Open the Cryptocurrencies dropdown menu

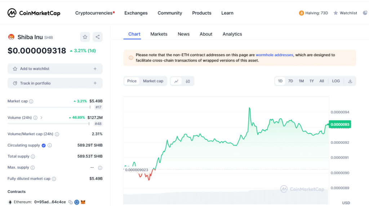[x=94, y=13]
